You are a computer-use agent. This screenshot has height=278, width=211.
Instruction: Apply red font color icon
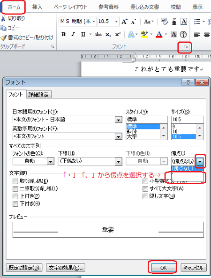click(x=159, y=34)
